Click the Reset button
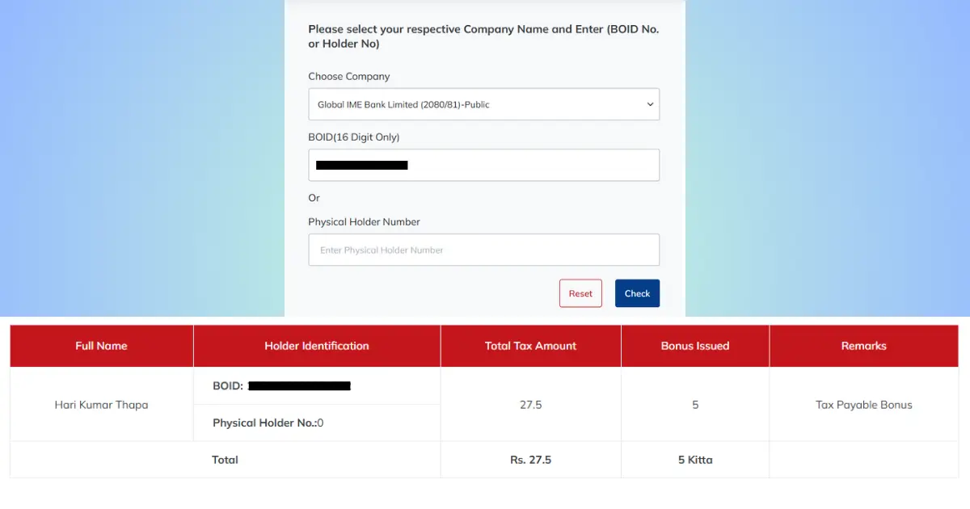The image size is (970, 509). pyautogui.click(x=580, y=292)
